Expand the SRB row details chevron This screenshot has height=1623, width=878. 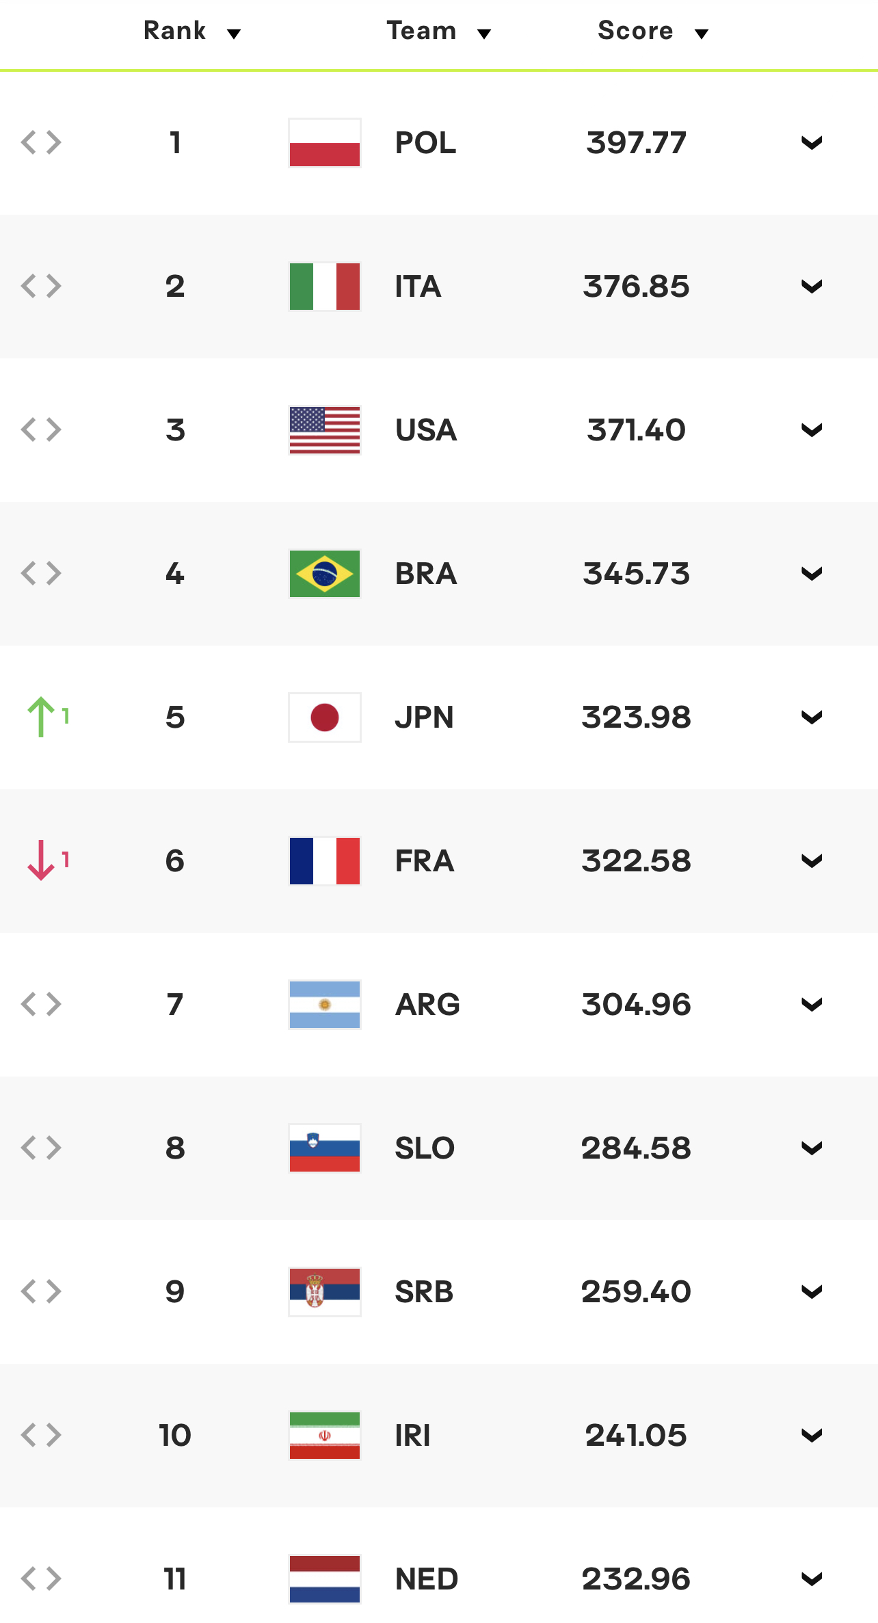812,1292
